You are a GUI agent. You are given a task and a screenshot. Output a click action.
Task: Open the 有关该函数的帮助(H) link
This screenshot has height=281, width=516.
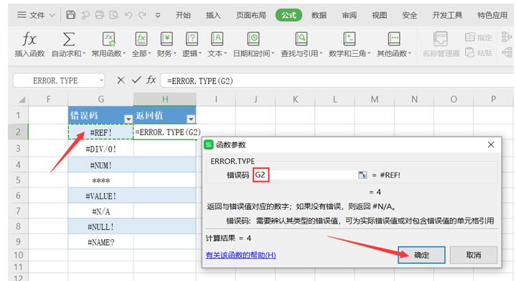pos(240,255)
